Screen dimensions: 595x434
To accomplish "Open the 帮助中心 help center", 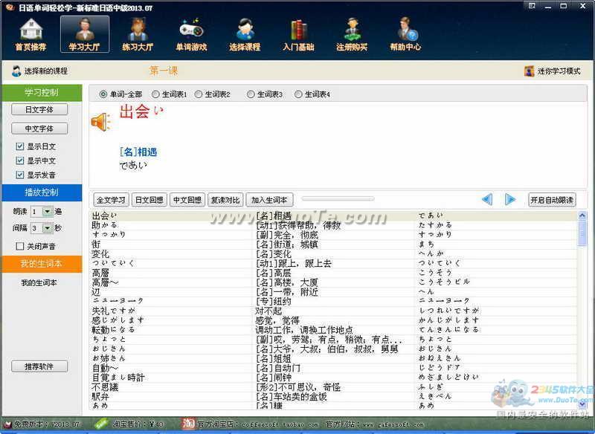I will (405, 35).
